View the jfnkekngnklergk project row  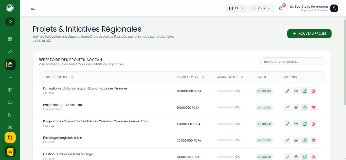296,140
